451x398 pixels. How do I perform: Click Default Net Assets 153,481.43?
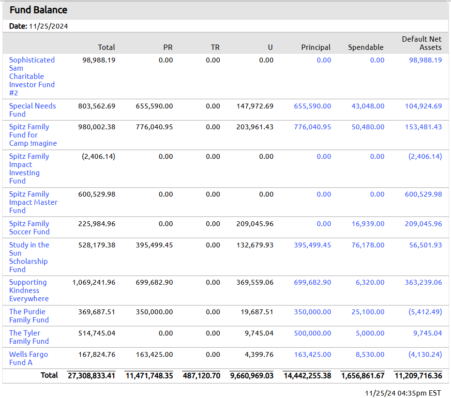pos(423,127)
